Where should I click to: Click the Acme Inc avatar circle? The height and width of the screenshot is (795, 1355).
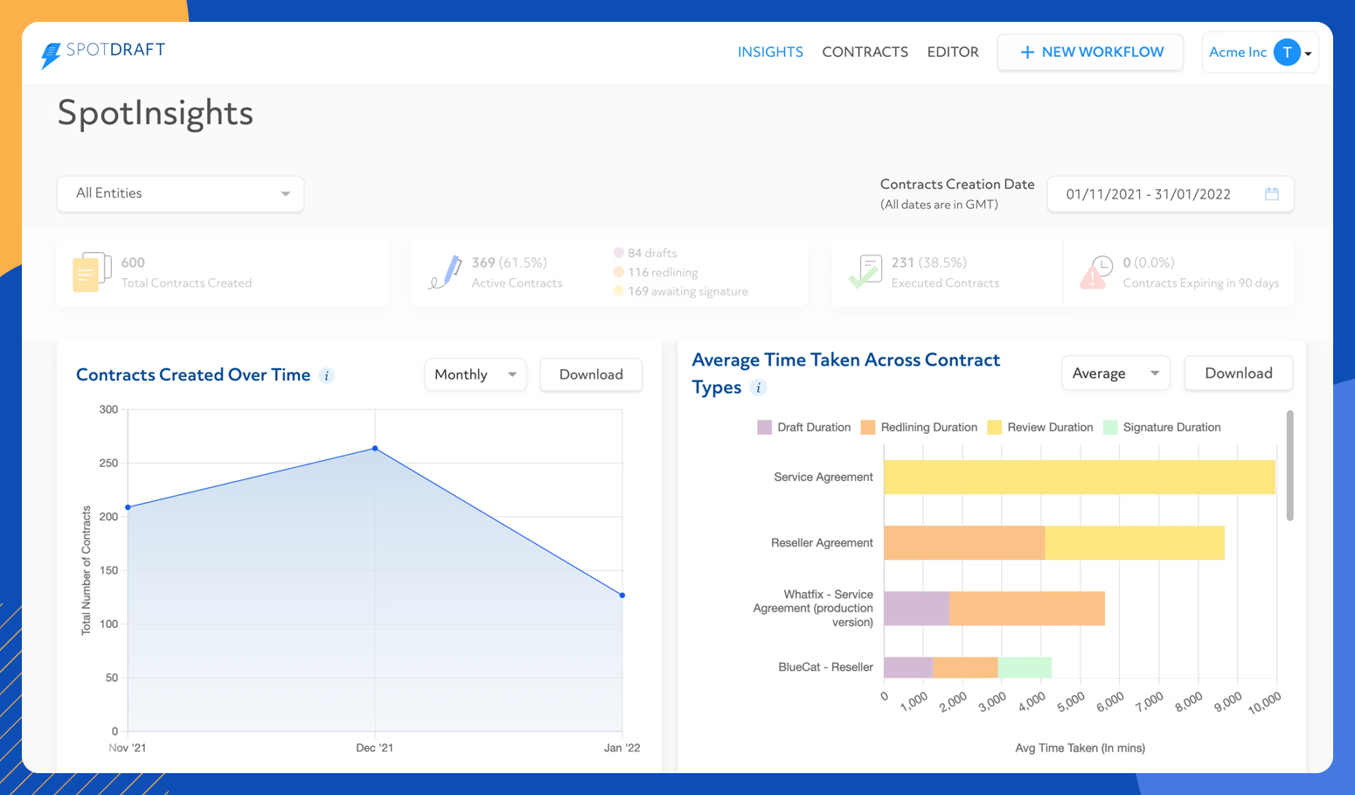(x=1287, y=52)
